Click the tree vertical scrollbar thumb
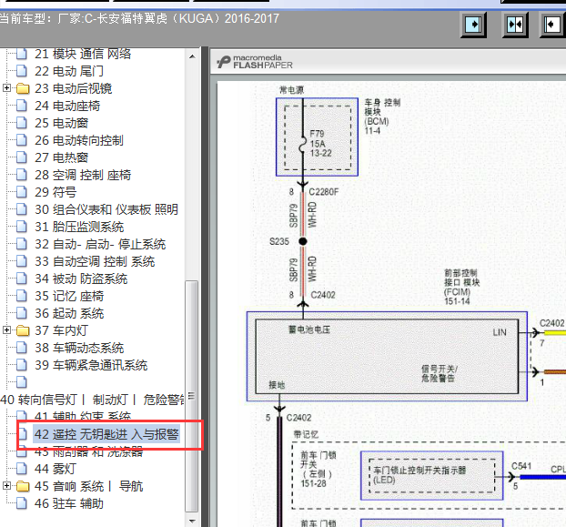Screen dimensions: 566x527 click(x=192, y=396)
